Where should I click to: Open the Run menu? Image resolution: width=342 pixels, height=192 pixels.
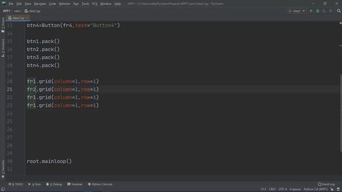pos(76,4)
